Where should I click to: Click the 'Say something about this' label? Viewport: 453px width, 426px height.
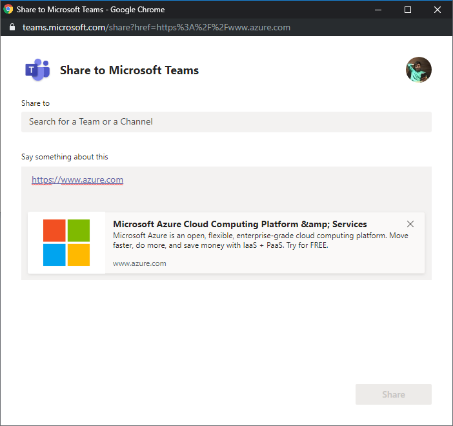[x=65, y=157]
